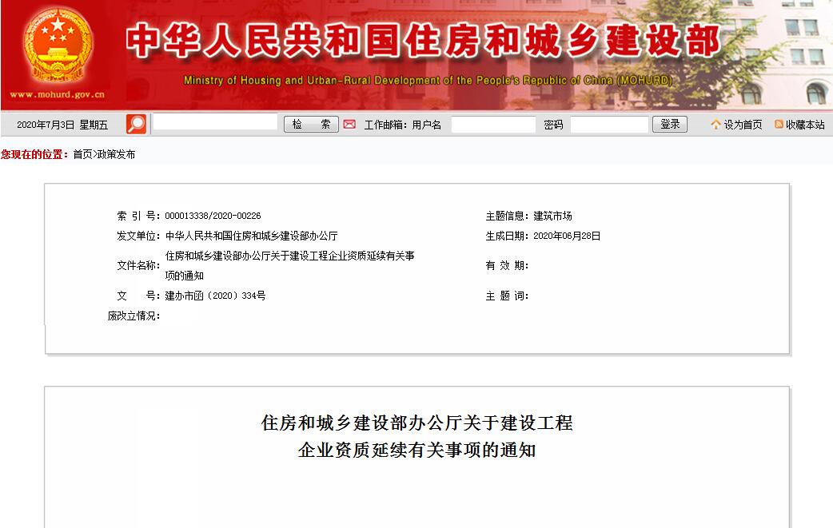Click the 登录 login button
Image resolution: width=833 pixels, height=528 pixels.
point(670,124)
